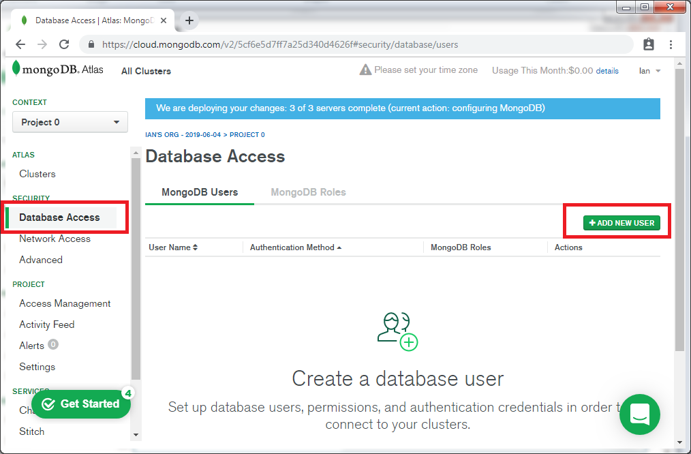Click the Get Started step count badge
The width and height of the screenshot is (691, 454).
pos(128,393)
